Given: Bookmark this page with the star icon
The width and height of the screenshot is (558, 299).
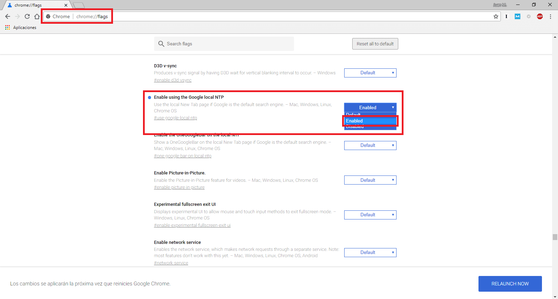Looking at the screenshot, I should coord(496,16).
